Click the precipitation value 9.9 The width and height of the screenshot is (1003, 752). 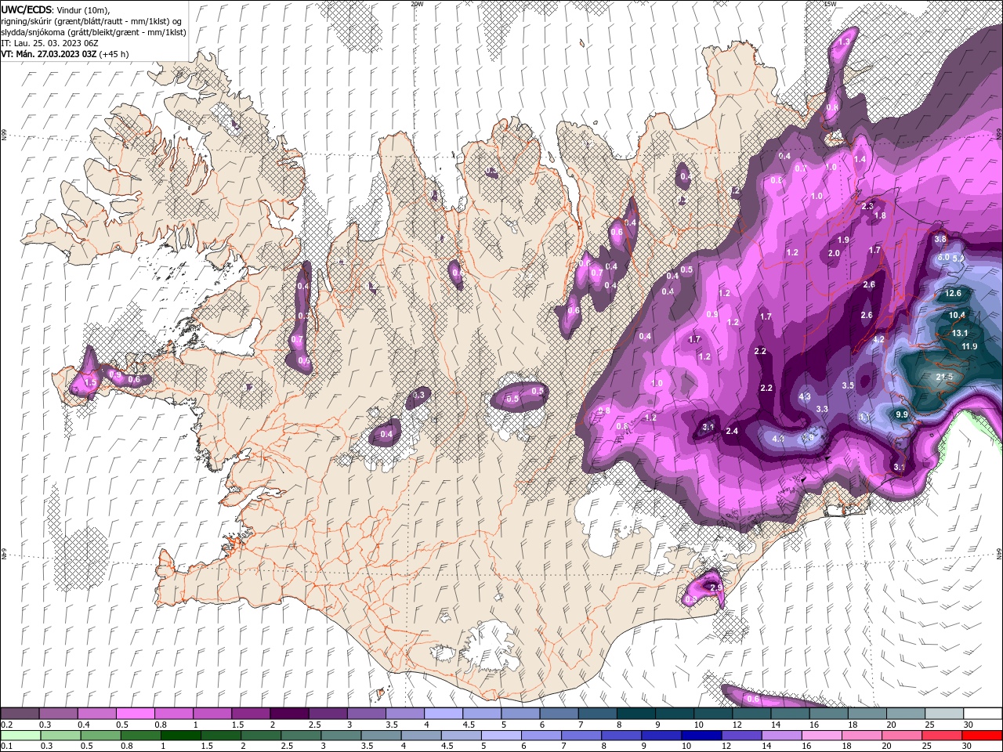(901, 414)
